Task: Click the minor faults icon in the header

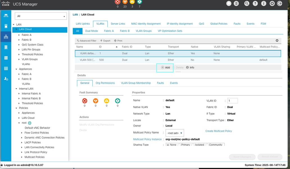Action: coord(132,2)
